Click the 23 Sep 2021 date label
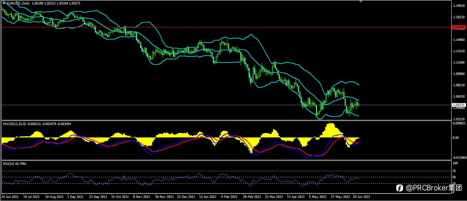 98,197
